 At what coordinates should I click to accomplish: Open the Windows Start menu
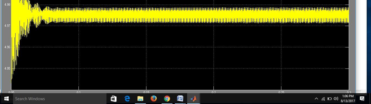coord(6,99)
